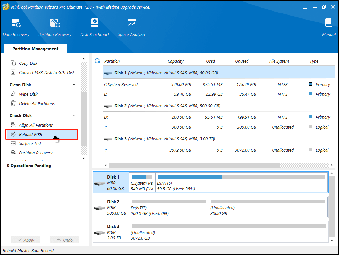339x255 pixels.
Task: Select Align All Partitions option
Action: (36, 125)
